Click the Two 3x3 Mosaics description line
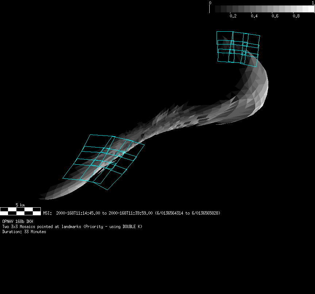 click(72, 227)
